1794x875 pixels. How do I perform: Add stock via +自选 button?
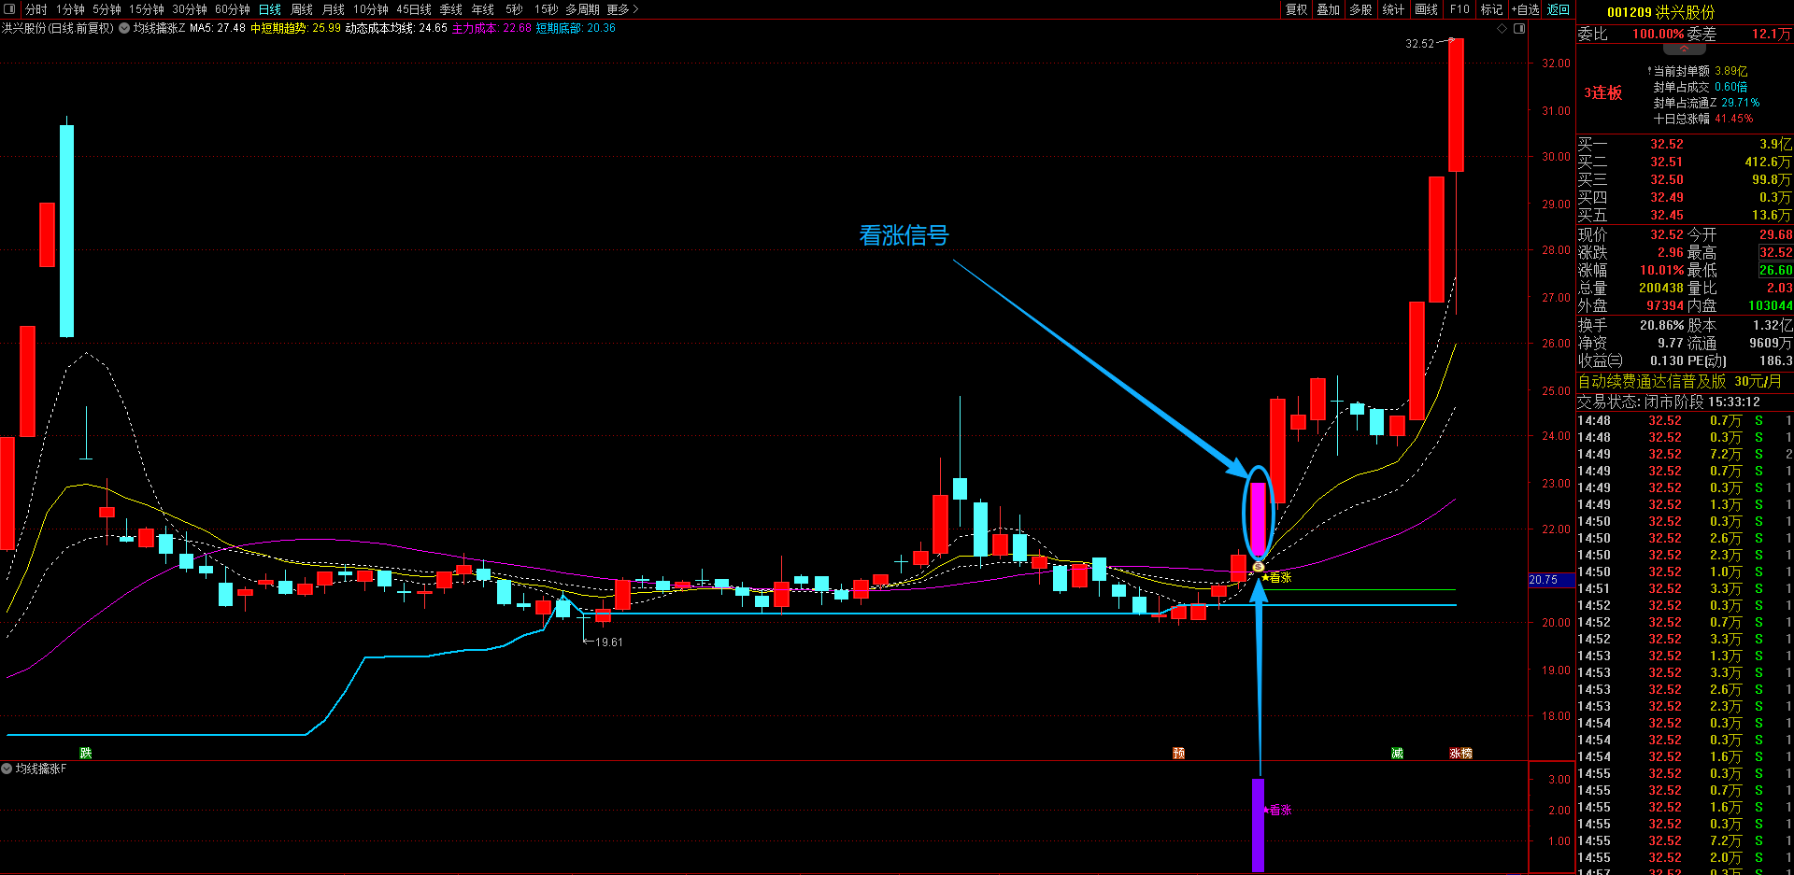1525,9
